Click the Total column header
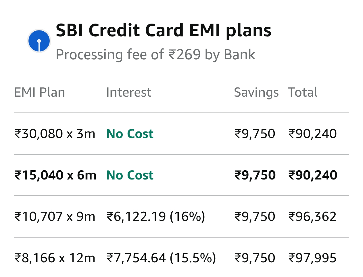 pos(303,92)
